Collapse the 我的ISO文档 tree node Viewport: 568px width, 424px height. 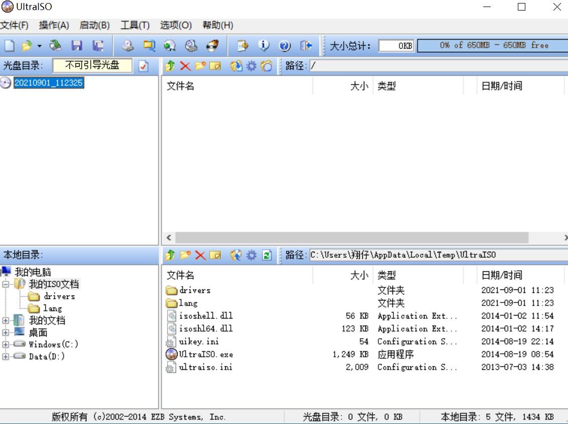(x=6, y=284)
